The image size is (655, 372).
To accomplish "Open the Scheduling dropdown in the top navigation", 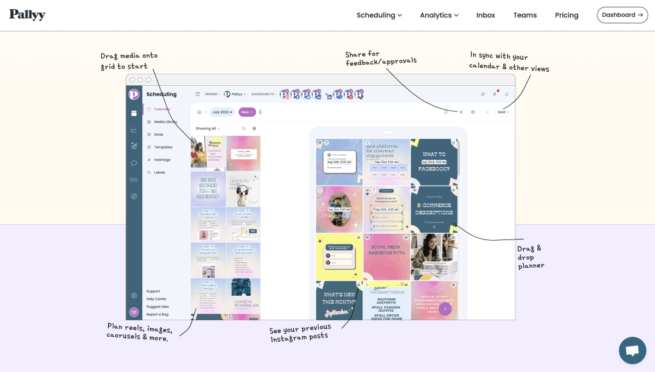I will tap(379, 15).
